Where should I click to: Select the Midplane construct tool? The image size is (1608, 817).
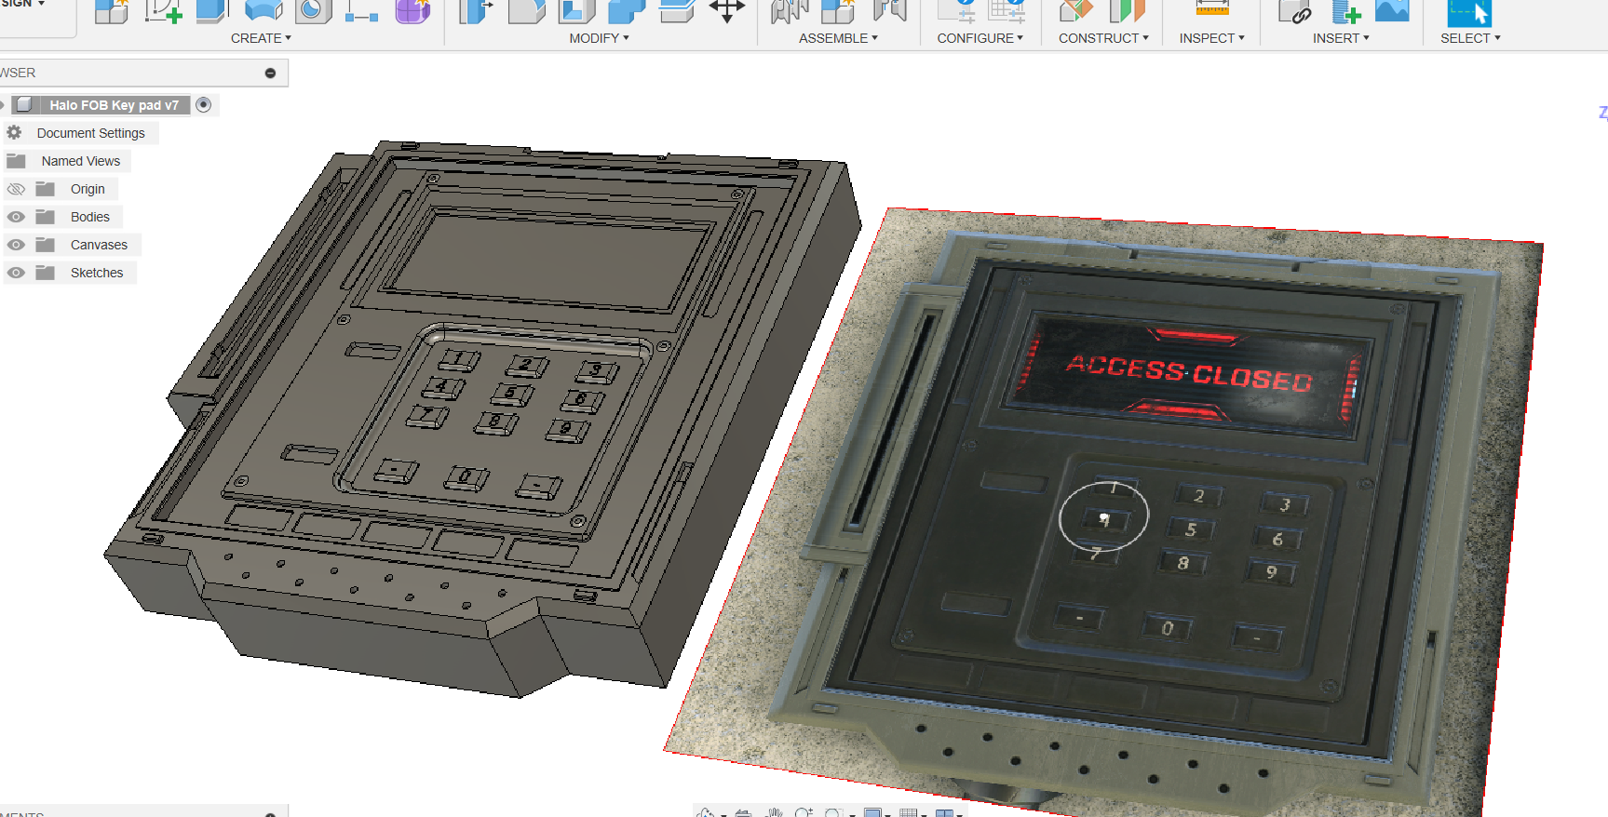tap(1127, 11)
